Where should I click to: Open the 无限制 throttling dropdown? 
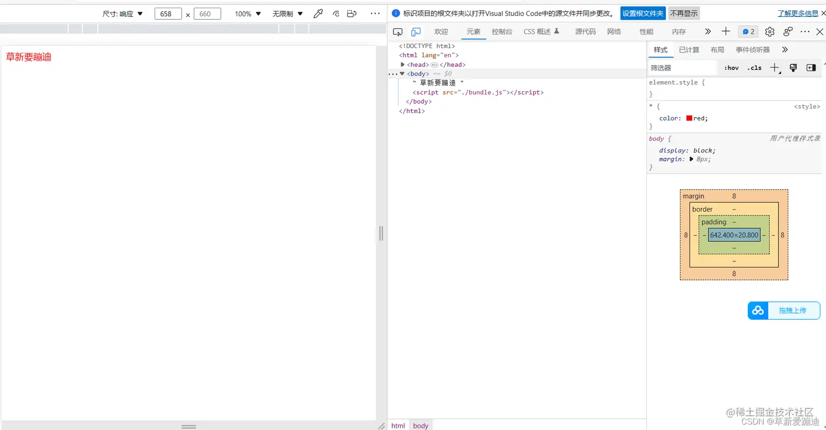click(288, 14)
